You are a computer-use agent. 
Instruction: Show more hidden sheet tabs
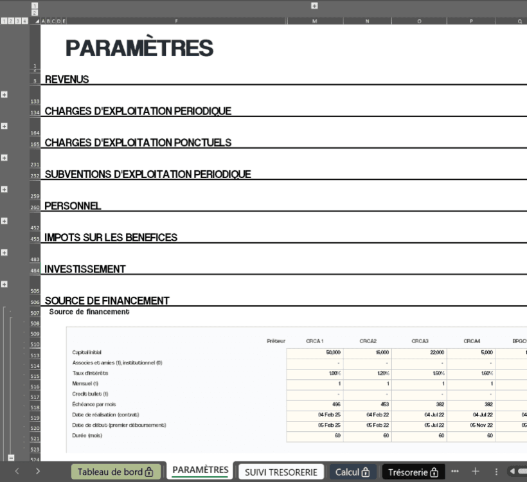coord(455,472)
